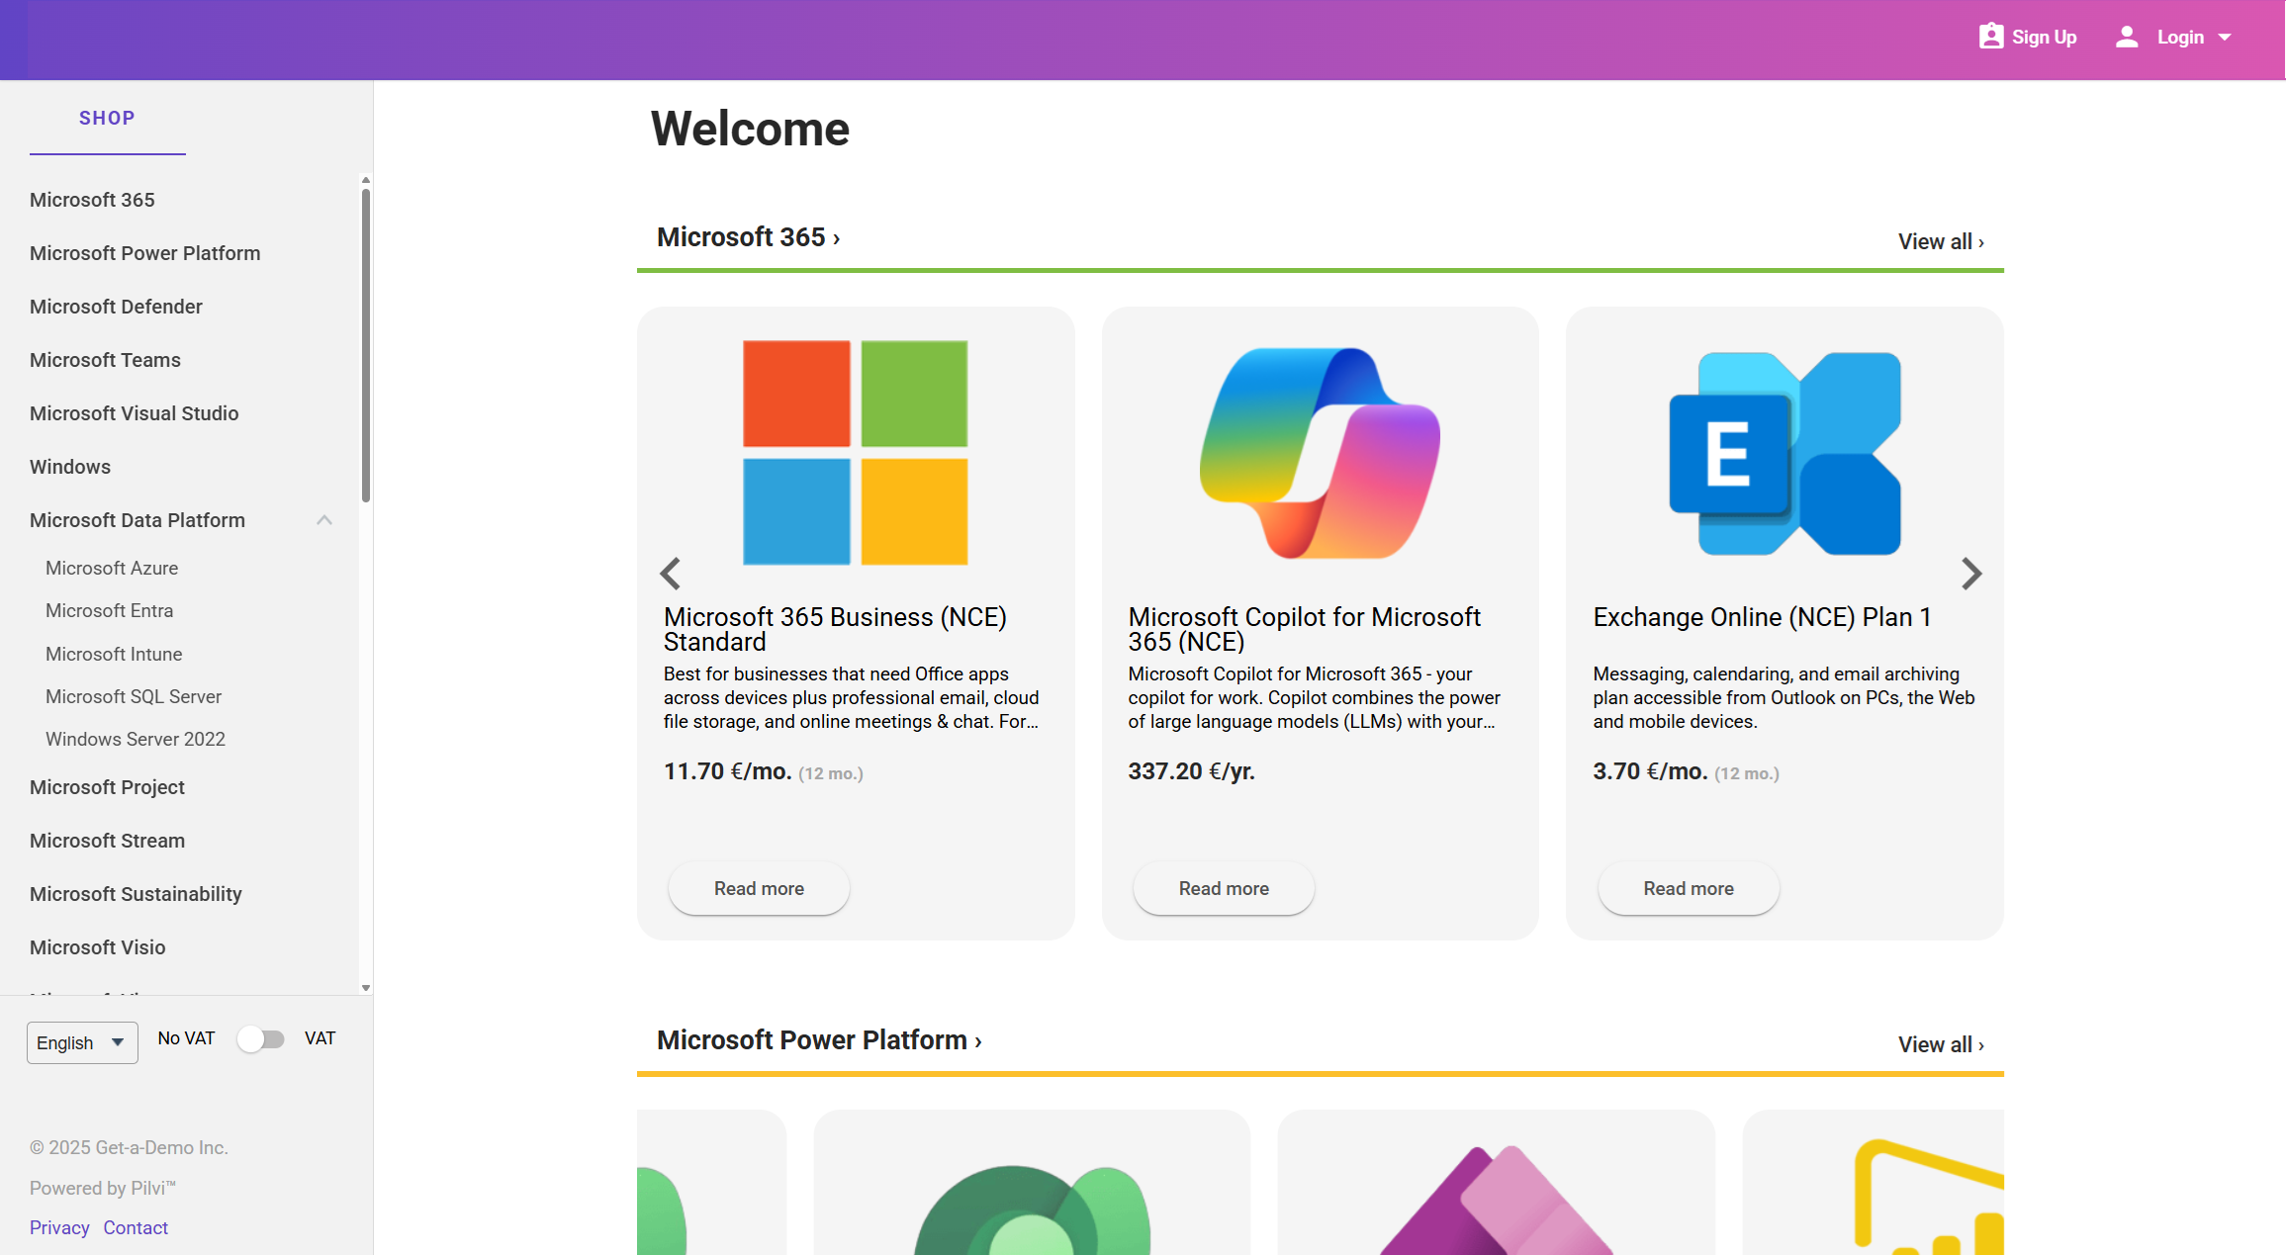
Task: Open Microsoft Intune subcategory
Action: click(114, 654)
